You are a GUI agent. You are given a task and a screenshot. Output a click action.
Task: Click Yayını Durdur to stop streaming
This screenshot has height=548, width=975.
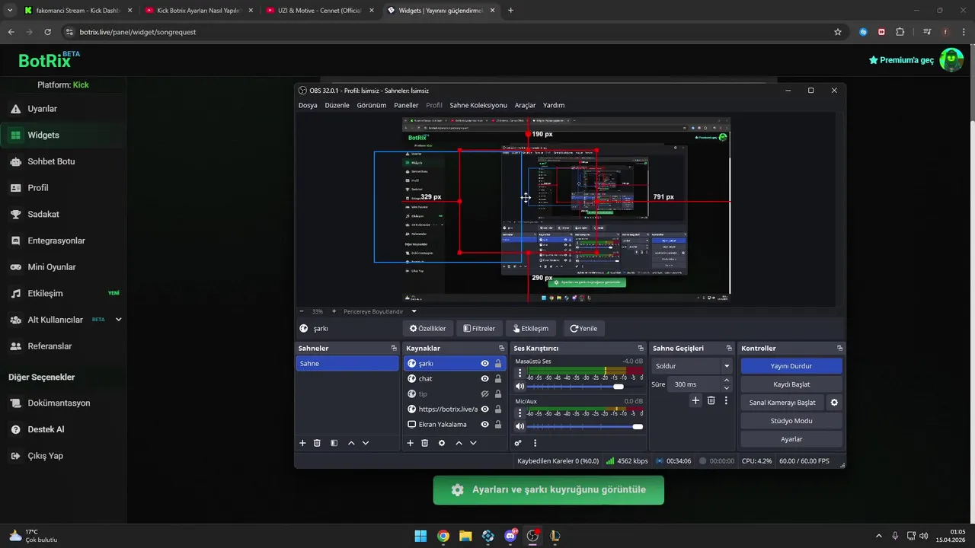point(791,366)
